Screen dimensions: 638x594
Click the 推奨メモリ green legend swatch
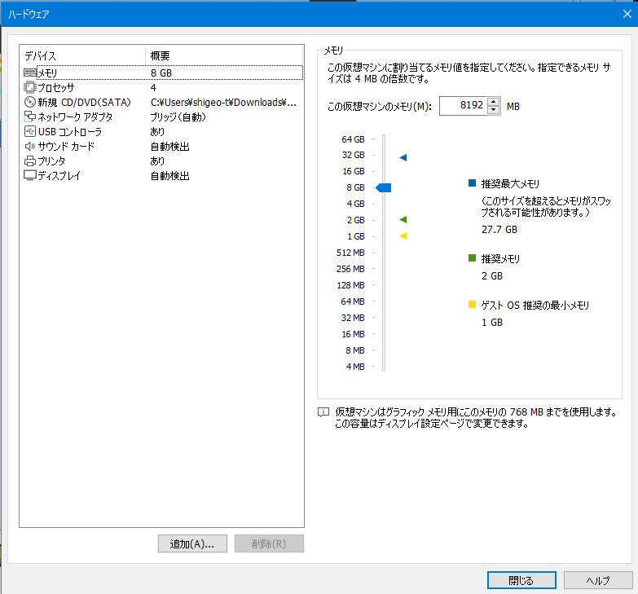coord(472,258)
